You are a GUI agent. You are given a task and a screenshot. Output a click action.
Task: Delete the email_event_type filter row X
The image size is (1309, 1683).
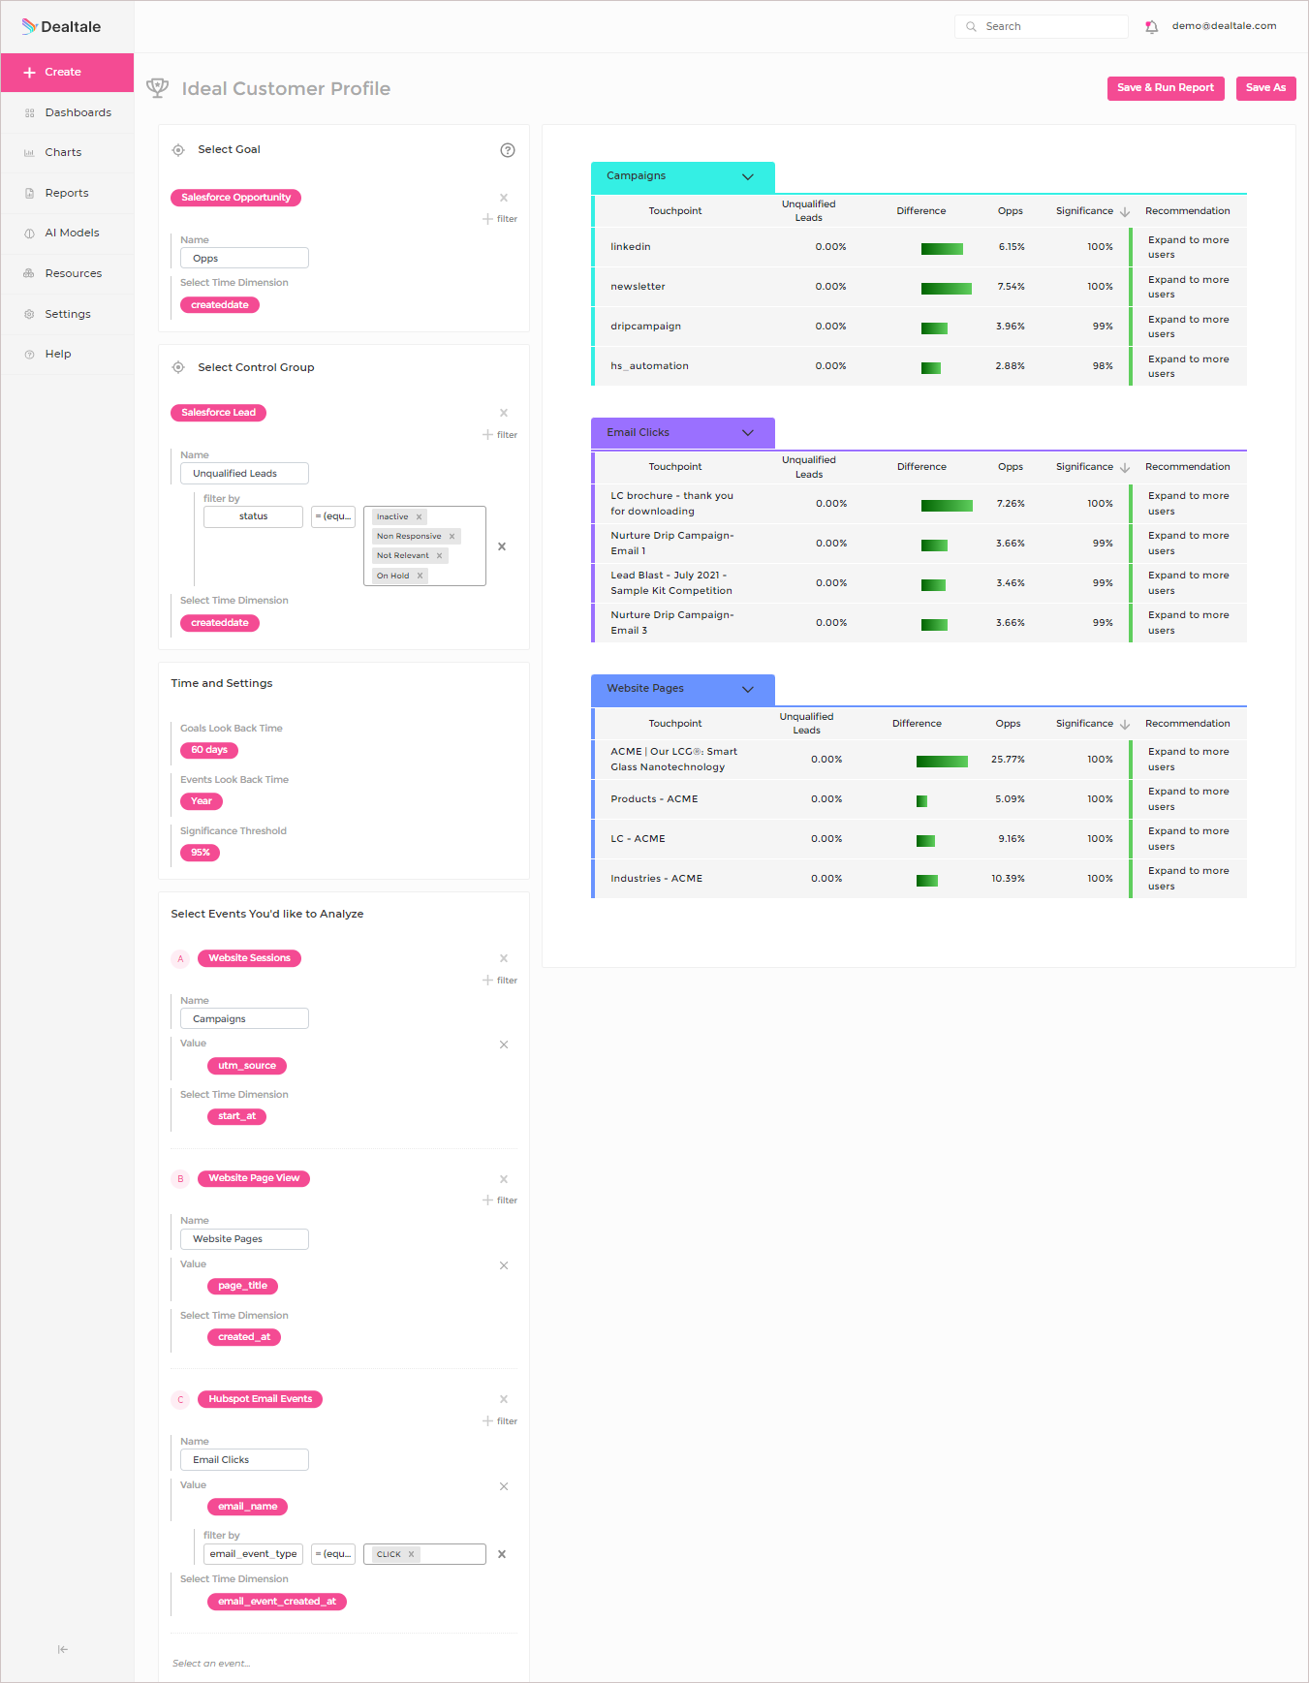[502, 1554]
